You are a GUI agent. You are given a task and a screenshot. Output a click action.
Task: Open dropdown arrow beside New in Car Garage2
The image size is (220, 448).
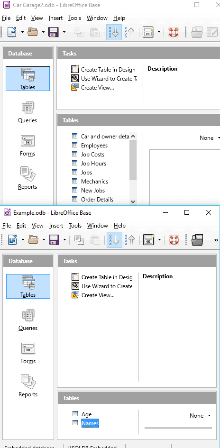click(23, 32)
